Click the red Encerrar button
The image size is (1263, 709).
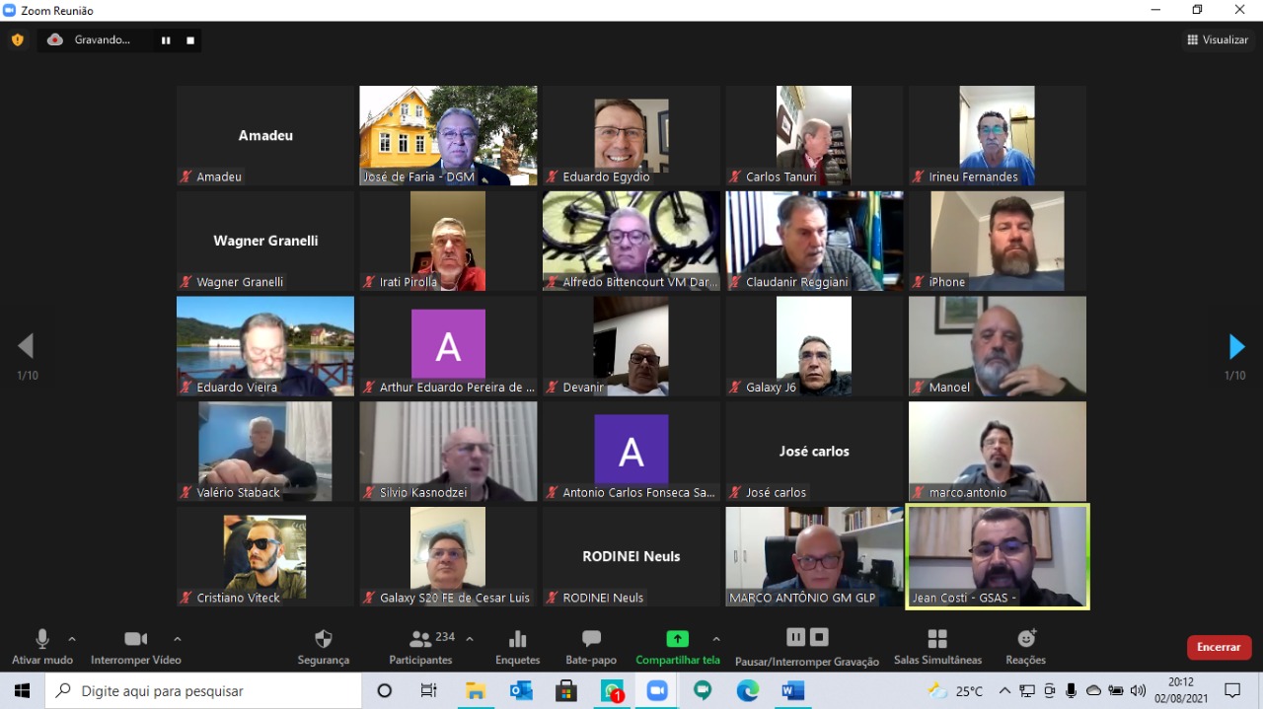[x=1219, y=647]
